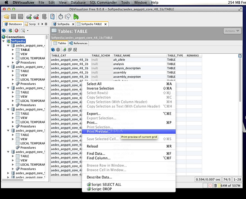The height and width of the screenshot is (199, 246).
Task: Click the trash can garbage collection icon
Action: [x=215, y=185]
